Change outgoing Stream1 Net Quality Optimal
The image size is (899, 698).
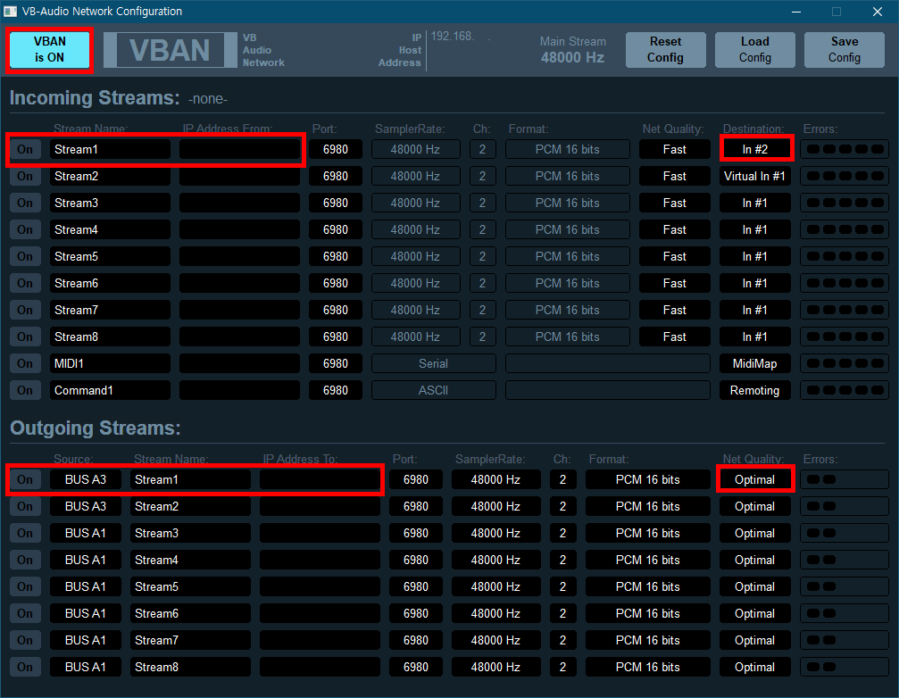pos(755,479)
